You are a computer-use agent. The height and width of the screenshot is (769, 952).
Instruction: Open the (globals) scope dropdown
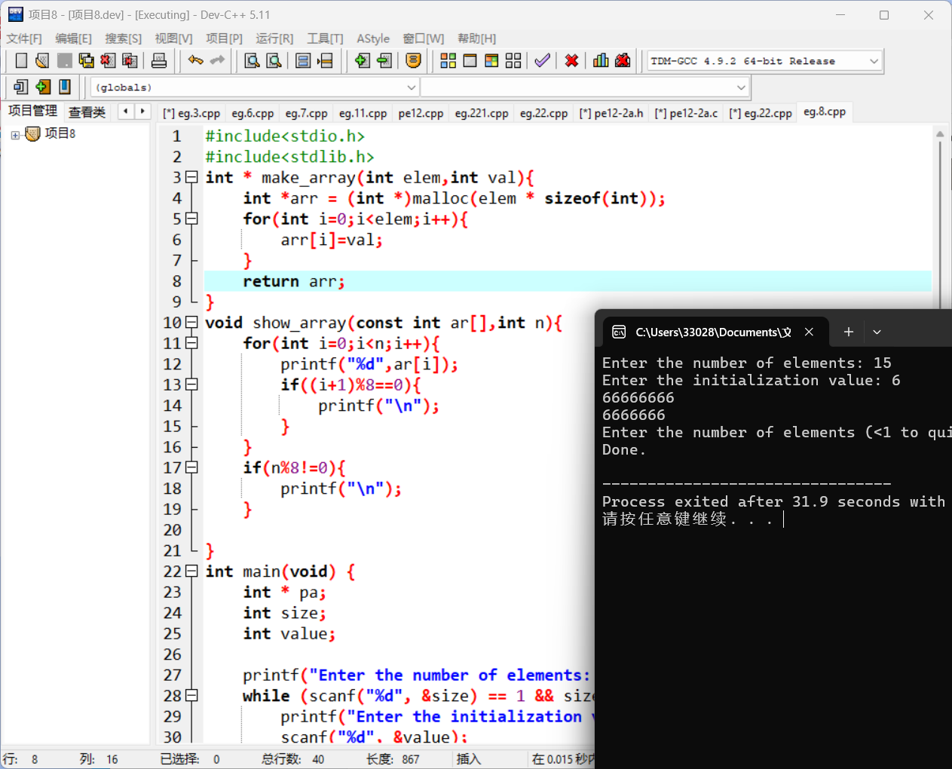click(412, 87)
